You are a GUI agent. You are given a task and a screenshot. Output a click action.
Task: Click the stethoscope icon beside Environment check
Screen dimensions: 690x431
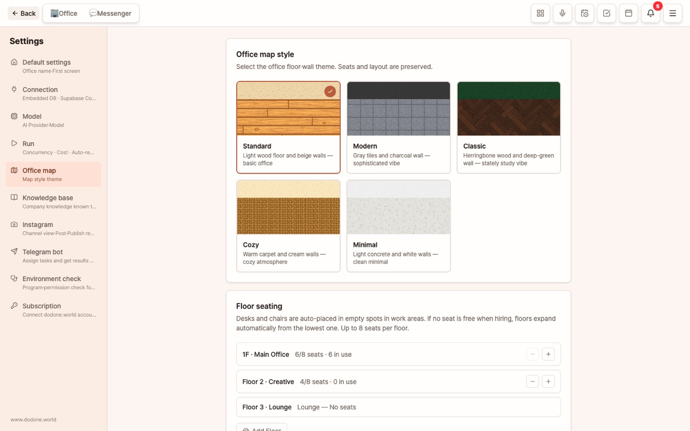click(14, 279)
